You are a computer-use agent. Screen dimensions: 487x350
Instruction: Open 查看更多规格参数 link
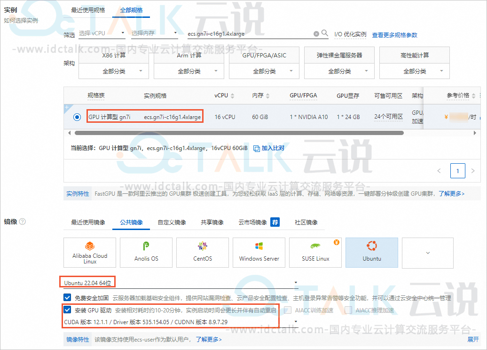[394, 35]
